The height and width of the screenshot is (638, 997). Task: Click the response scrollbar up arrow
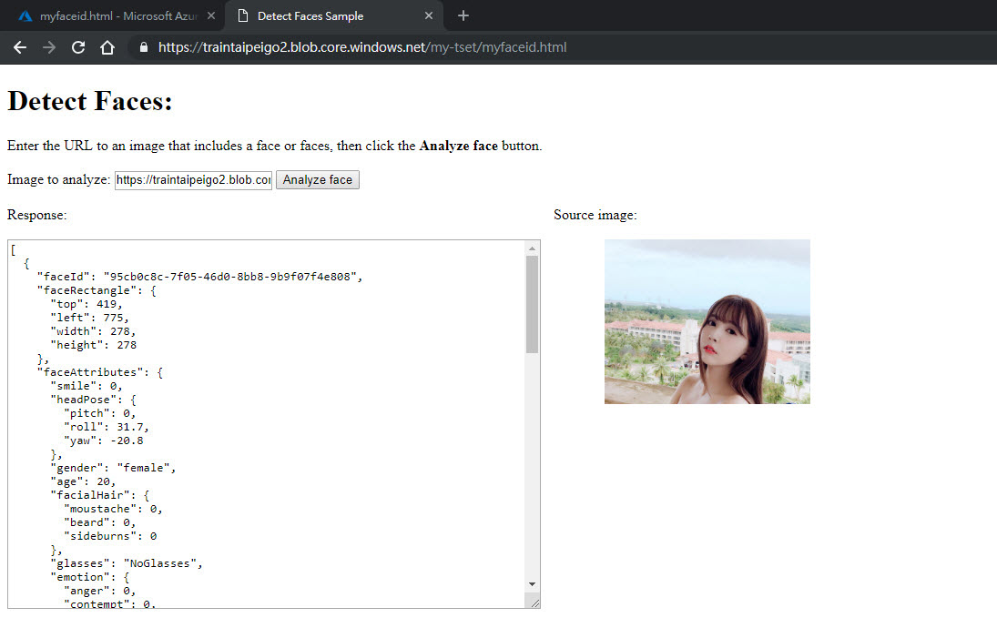pos(533,248)
